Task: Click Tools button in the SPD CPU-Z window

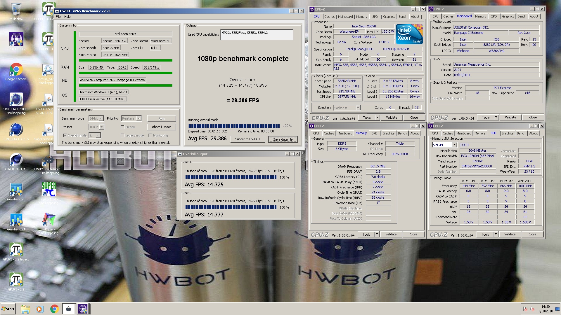Action: pyautogui.click(x=485, y=234)
